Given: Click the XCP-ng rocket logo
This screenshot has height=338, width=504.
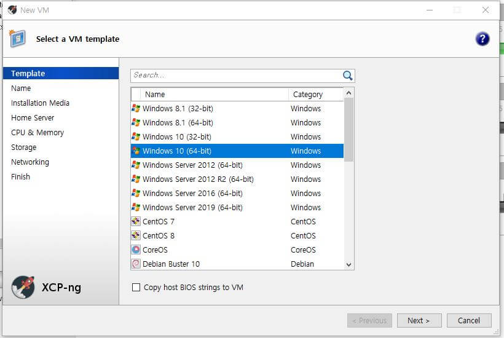Looking at the screenshot, I should coord(23,287).
